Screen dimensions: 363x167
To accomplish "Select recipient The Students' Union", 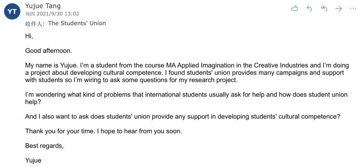I will pos(77,23).
